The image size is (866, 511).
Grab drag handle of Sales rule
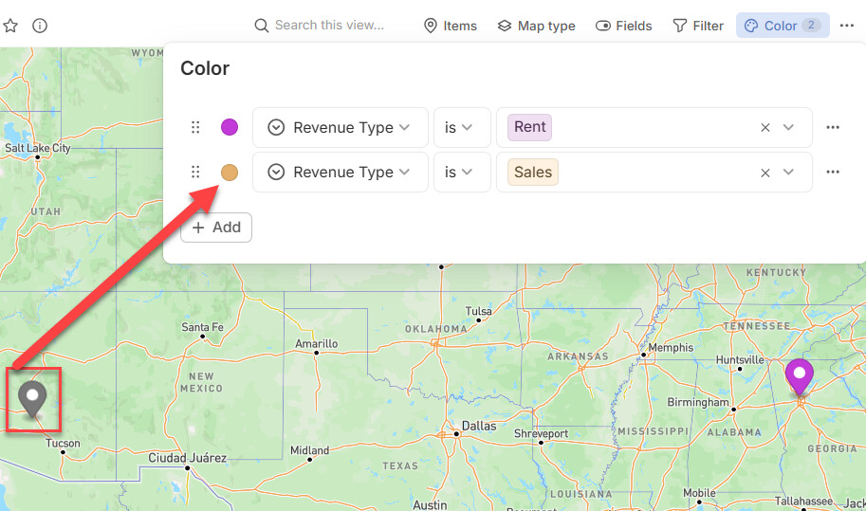tap(195, 173)
